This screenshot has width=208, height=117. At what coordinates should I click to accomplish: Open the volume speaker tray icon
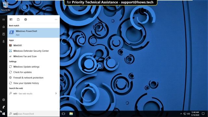(x=188, y=114)
